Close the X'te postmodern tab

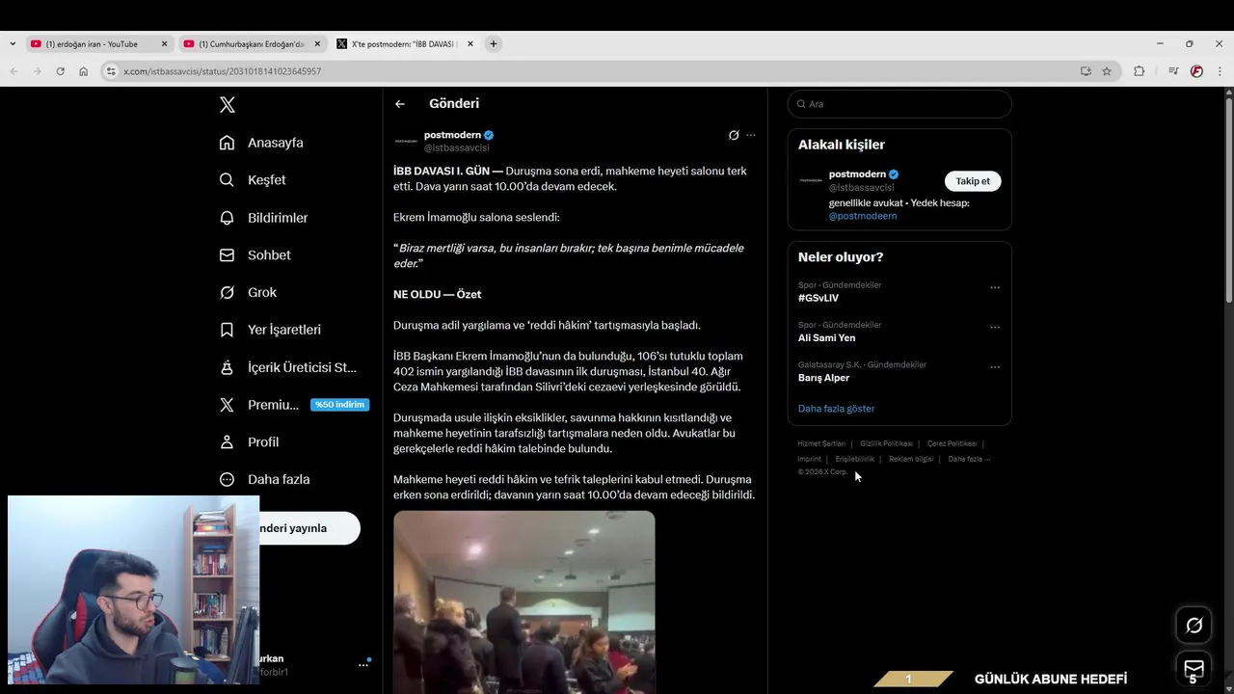[470, 43]
